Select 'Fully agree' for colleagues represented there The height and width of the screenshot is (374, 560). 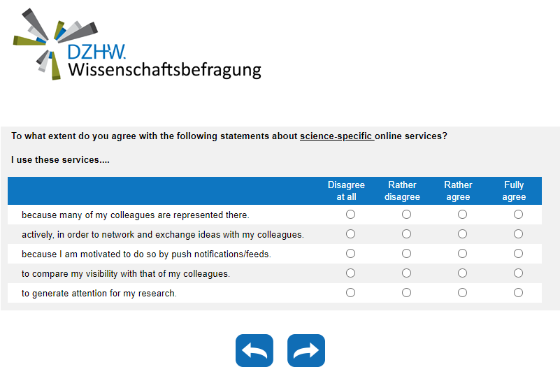(518, 215)
